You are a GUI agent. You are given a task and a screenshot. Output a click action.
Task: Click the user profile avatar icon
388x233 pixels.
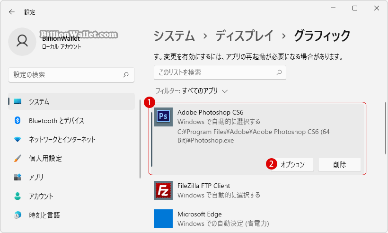point(22,42)
